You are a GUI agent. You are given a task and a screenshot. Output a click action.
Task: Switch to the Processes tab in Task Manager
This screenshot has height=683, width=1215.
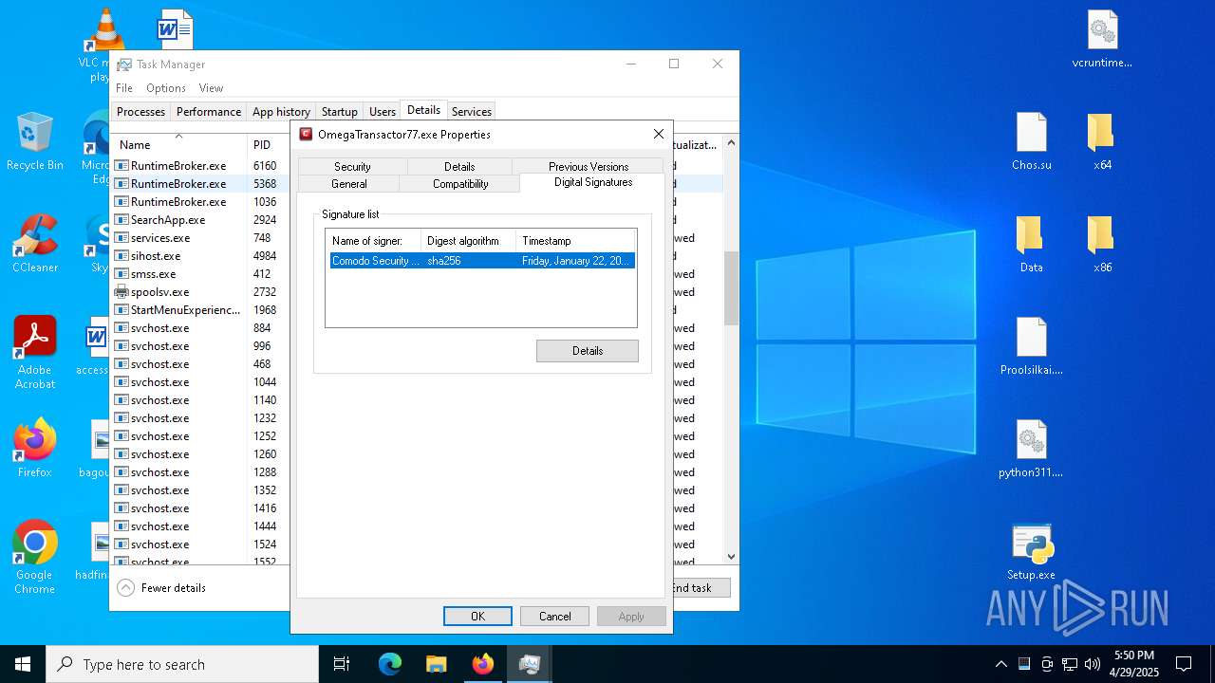click(x=141, y=111)
